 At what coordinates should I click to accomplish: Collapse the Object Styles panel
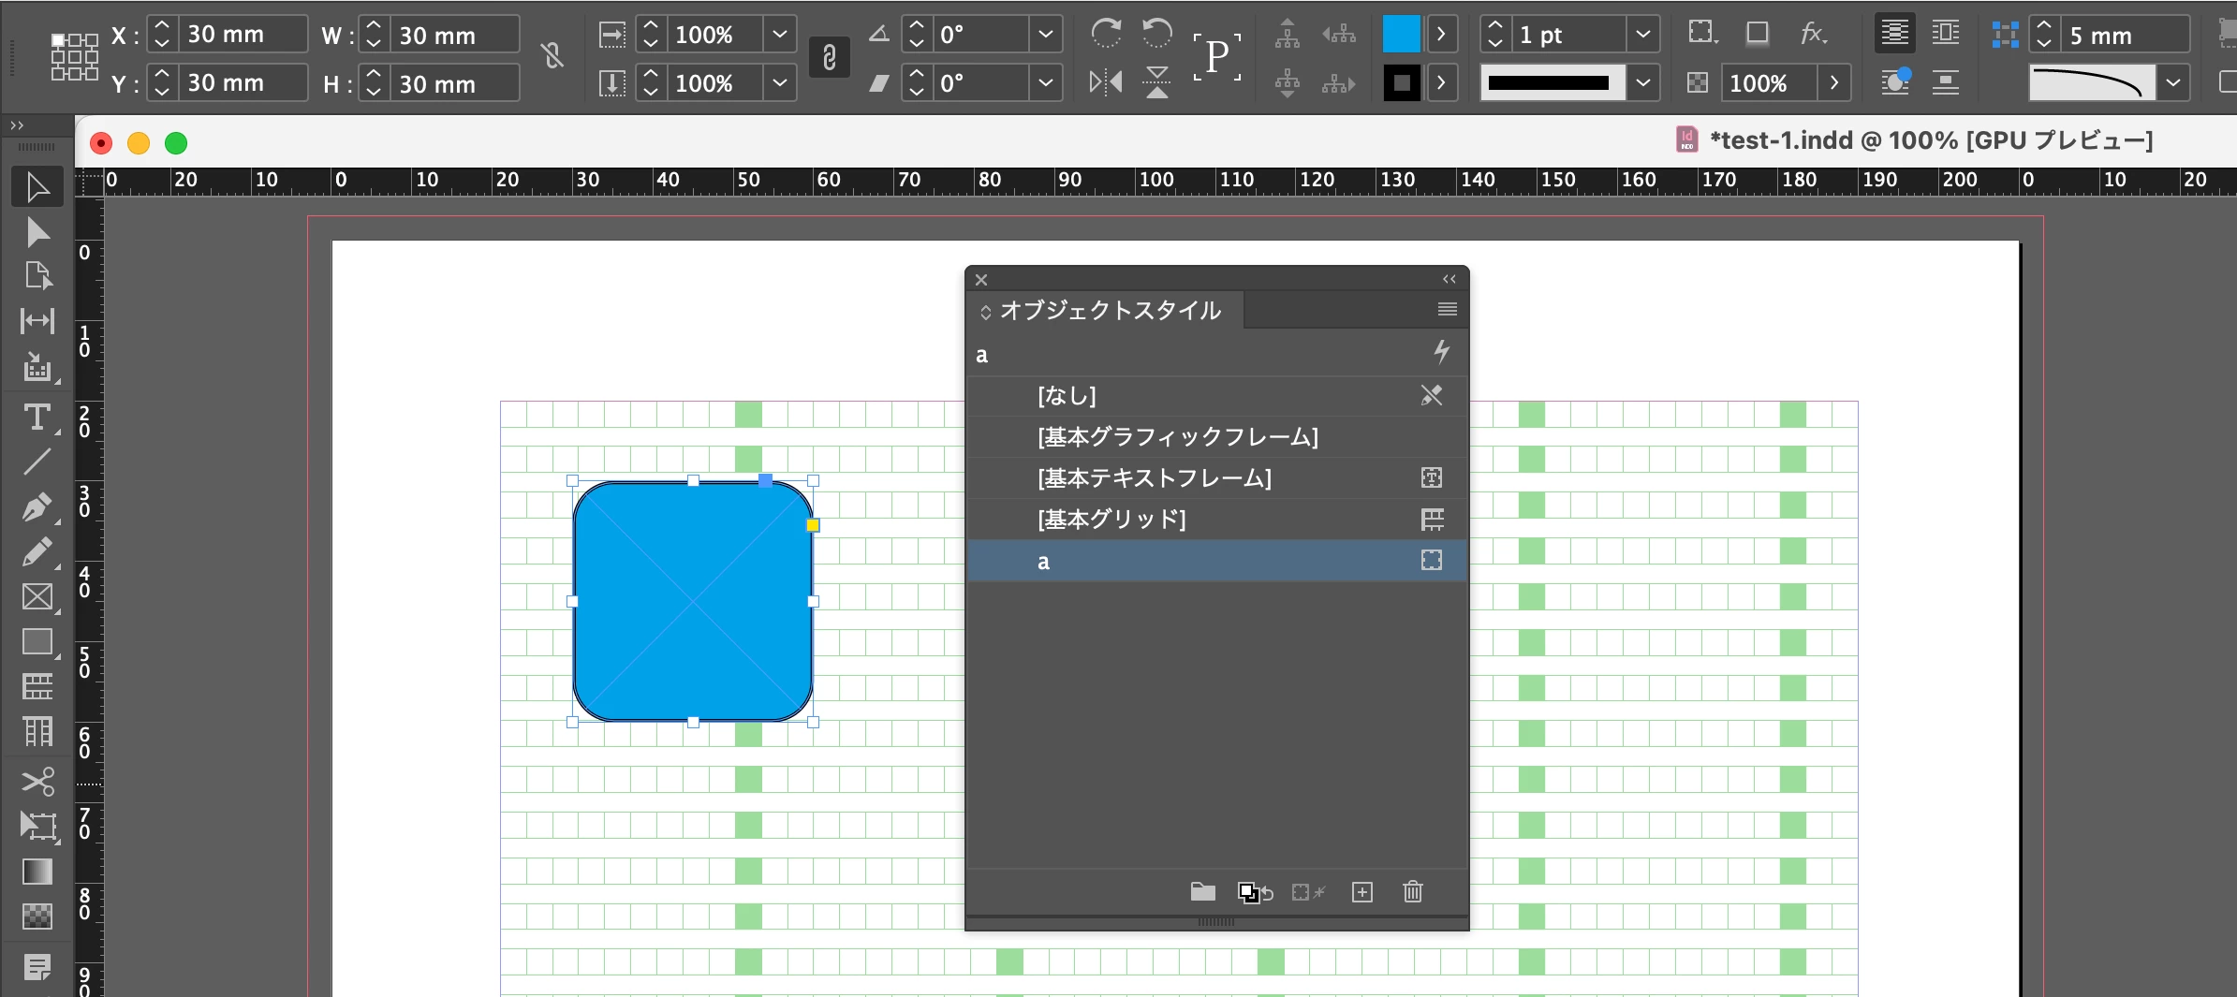click(1450, 279)
